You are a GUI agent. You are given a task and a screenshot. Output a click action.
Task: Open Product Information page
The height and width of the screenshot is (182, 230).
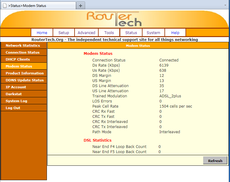(24, 73)
